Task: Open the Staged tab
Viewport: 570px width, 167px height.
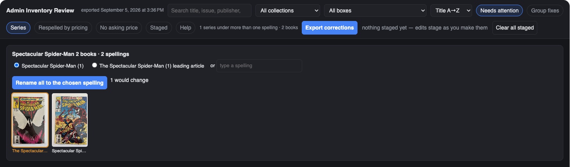Action: tap(159, 28)
